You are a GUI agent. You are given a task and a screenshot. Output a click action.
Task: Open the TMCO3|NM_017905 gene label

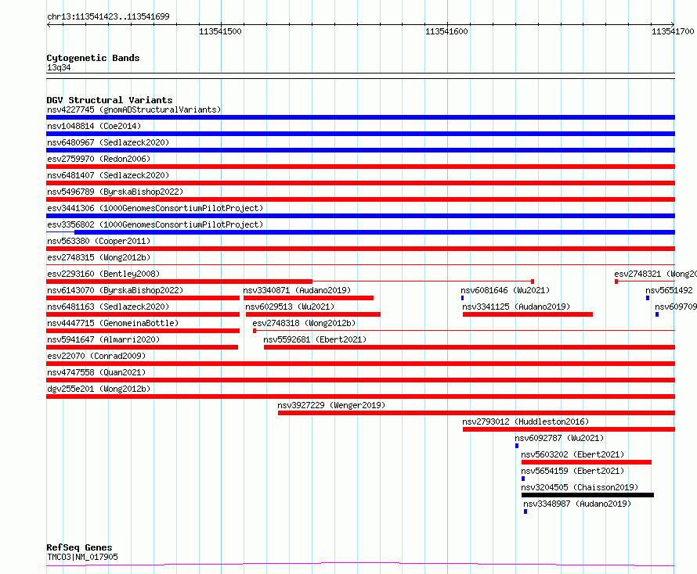click(82, 557)
